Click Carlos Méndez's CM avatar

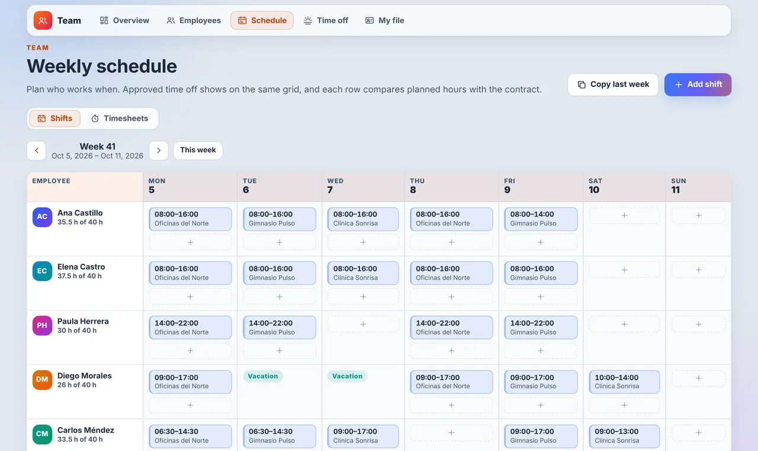(x=42, y=434)
